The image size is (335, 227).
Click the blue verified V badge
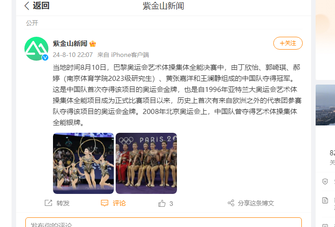coord(45,57)
